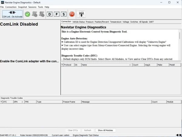Switch to the Position/Percent tab
Image resolution: width=182 pixels, height=137 pixels.
[102, 22]
